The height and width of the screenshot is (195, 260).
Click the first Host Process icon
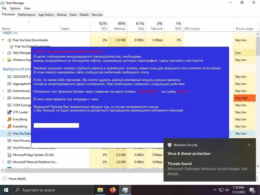click(x=9, y=141)
